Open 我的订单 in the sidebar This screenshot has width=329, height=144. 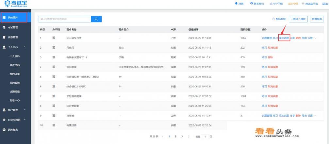15,74
